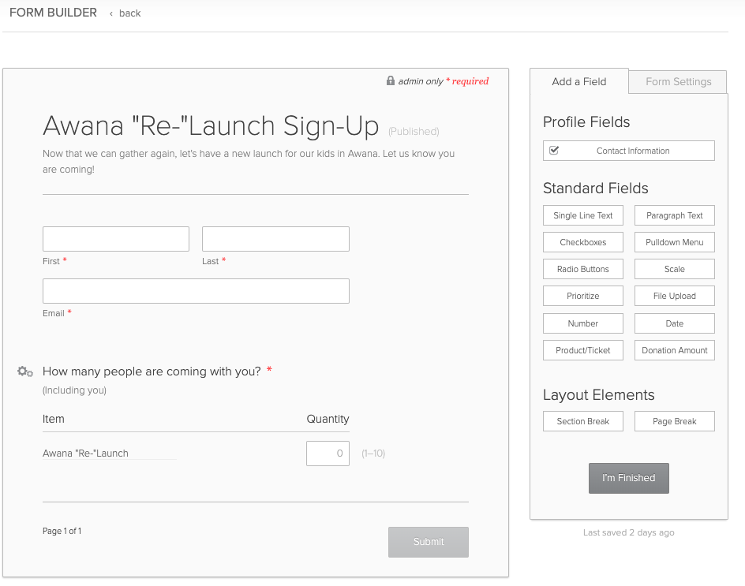This screenshot has height=586, width=745.
Task: Add a Paragraph Text field
Action: click(x=674, y=216)
